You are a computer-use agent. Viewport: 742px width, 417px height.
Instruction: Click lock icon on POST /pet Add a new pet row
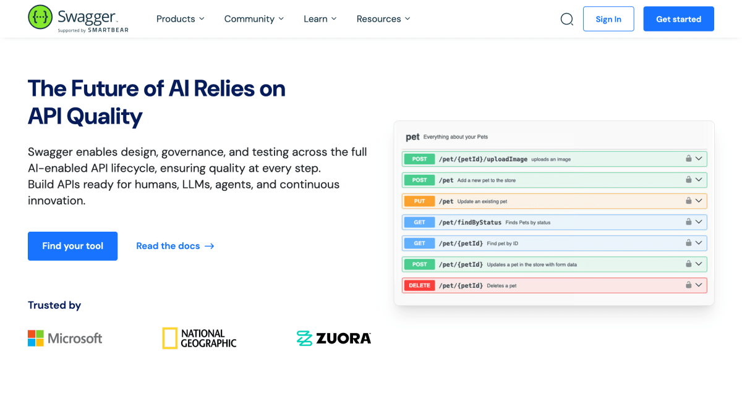pos(688,180)
